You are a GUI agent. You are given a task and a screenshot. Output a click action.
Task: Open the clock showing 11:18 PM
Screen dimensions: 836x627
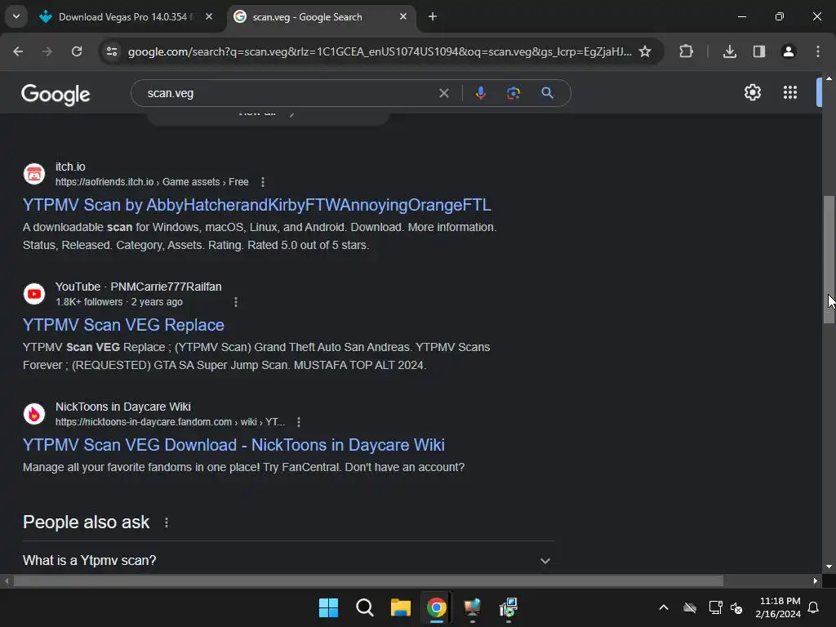coord(778,607)
